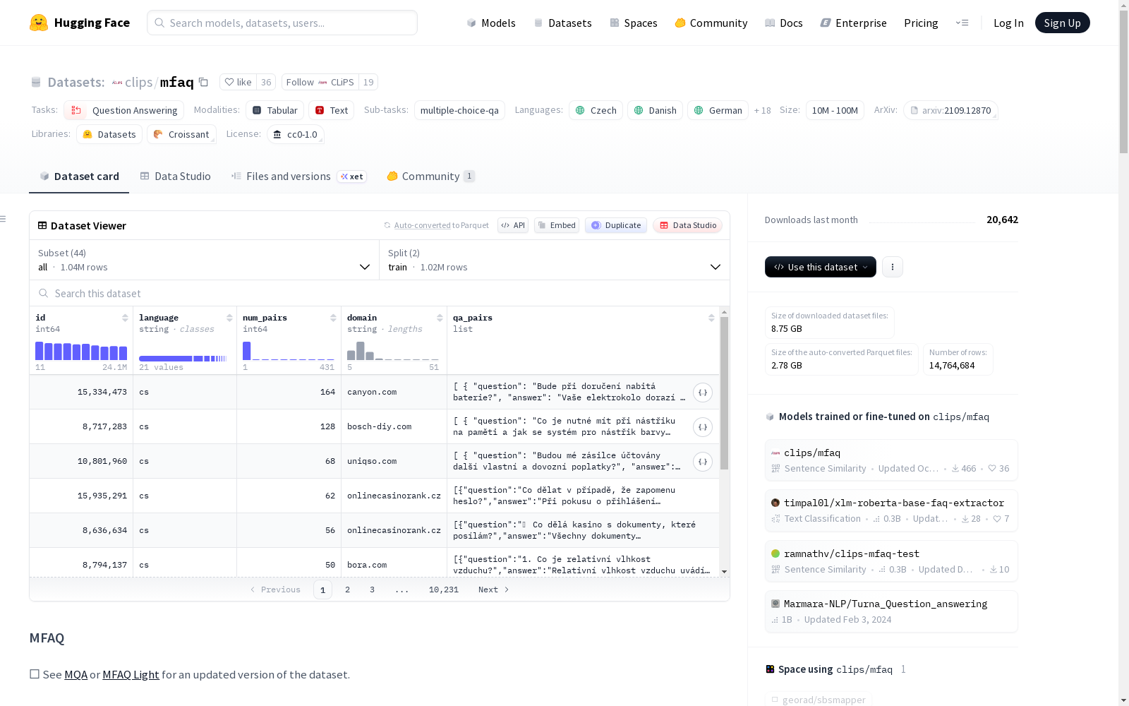Open the Subset selector dropdown
Viewport: 1129px width, 706px height.
[205, 260]
